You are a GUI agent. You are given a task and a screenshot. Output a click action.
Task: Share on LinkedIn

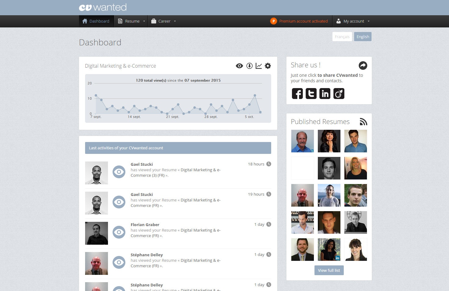pos(325,94)
